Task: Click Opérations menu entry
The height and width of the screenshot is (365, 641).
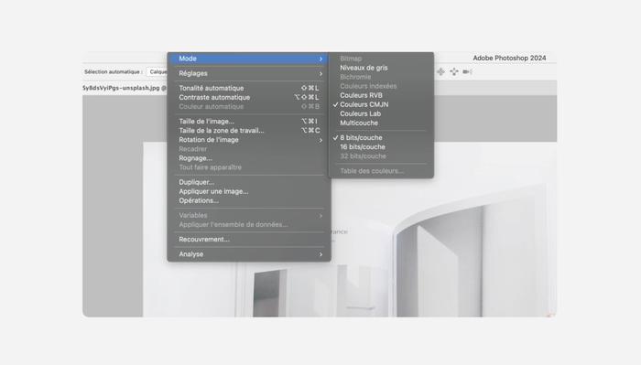Action: (248, 201)
